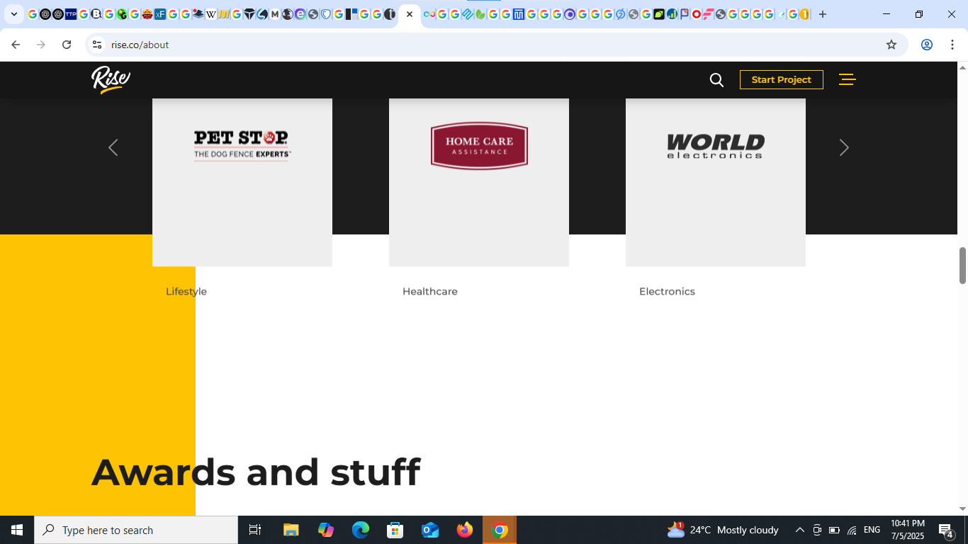This screenshot has height=544, width=968.
Task: Click the Awards and stuff heading
Action: 256,472
